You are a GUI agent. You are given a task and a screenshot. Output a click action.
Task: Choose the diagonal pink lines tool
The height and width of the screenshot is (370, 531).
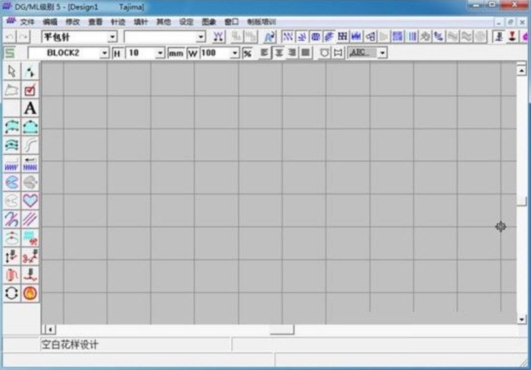click(31, 219)
